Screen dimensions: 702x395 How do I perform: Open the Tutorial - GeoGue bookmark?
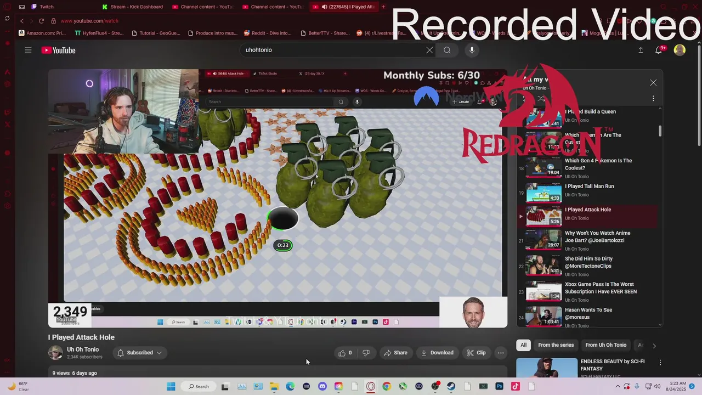pos(156,33)
